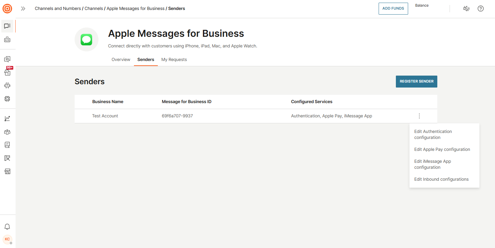Viewport: 495px width, 248px height.
Task: Click Message for Business ID header
Action: tap(187, 102)
